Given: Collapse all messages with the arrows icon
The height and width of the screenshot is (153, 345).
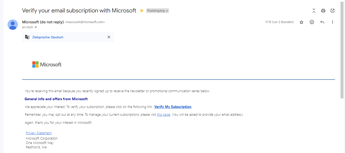Looking at the screenshot, I should click(x=314, y=11).
